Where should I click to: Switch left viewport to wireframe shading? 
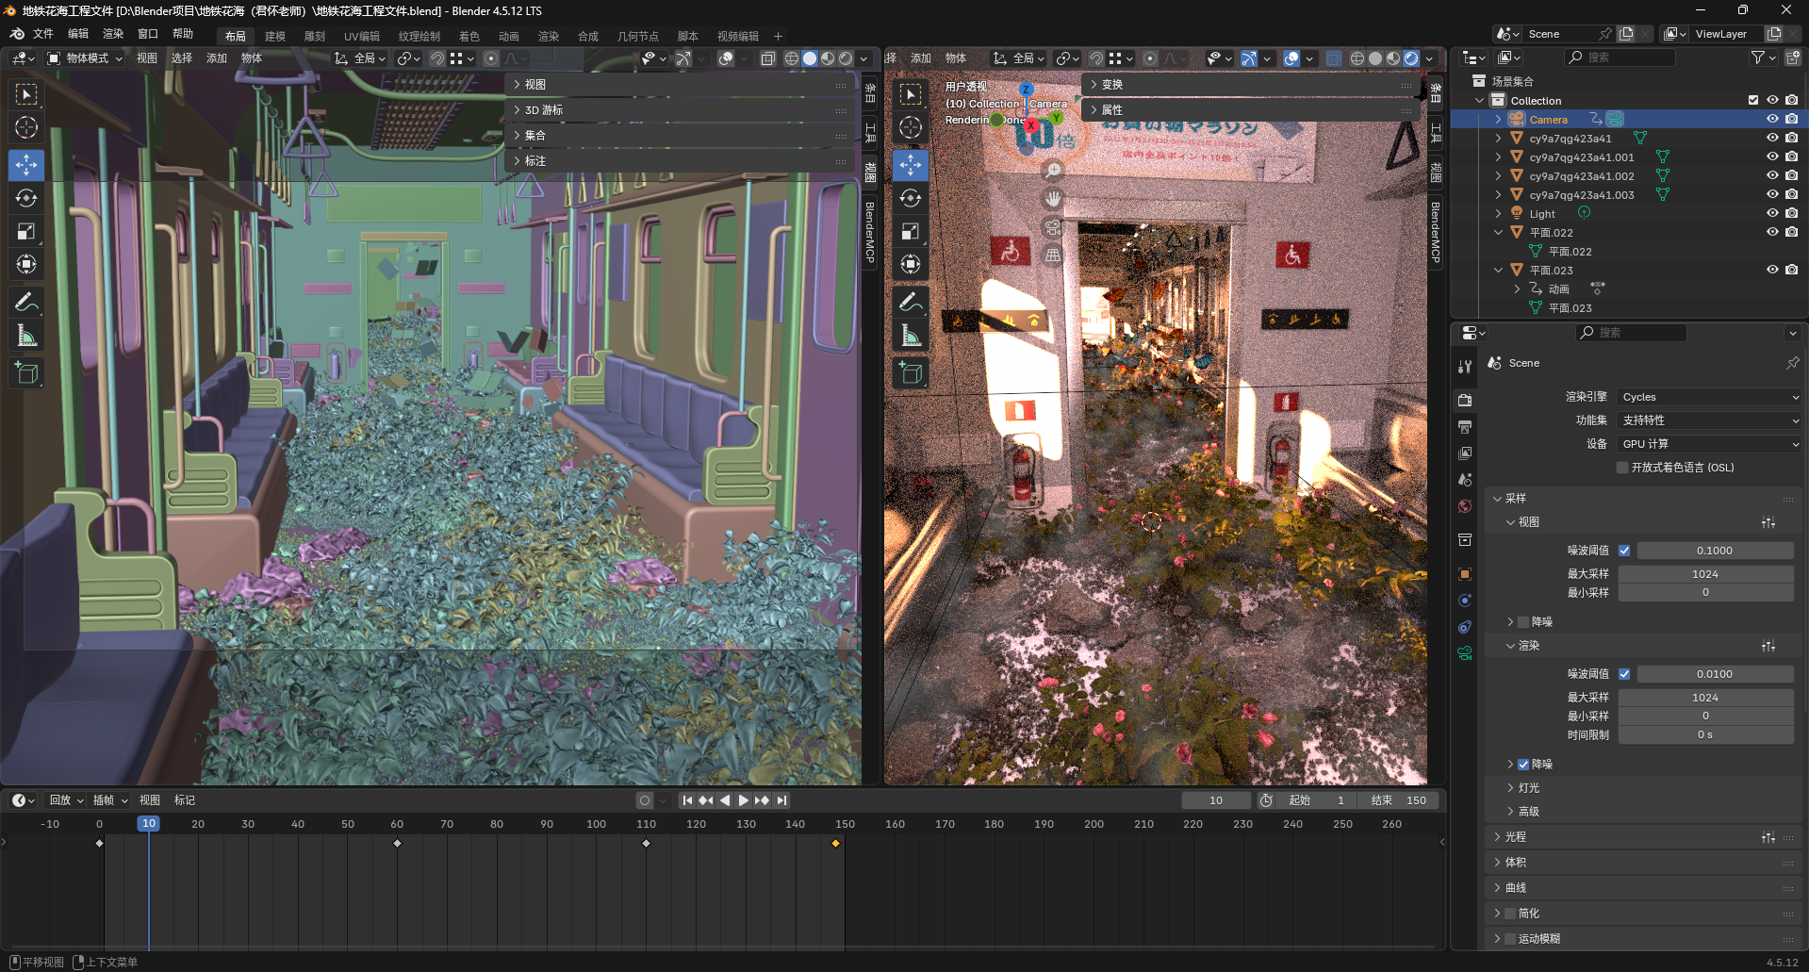coord(792,58)
